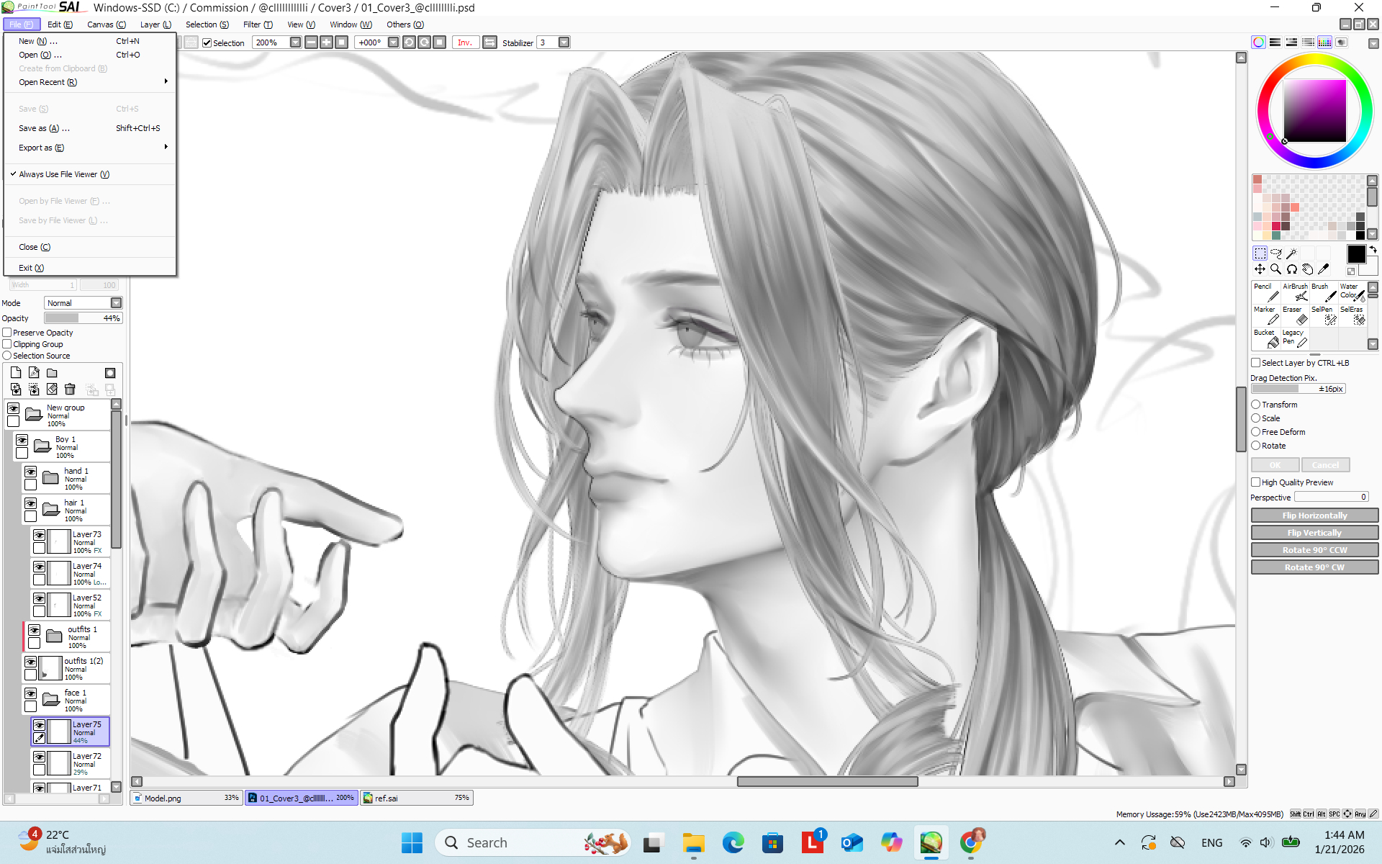
Task: Click the Flip Horizontally button
Action: pyautogui.click(x=1314, y=516)
